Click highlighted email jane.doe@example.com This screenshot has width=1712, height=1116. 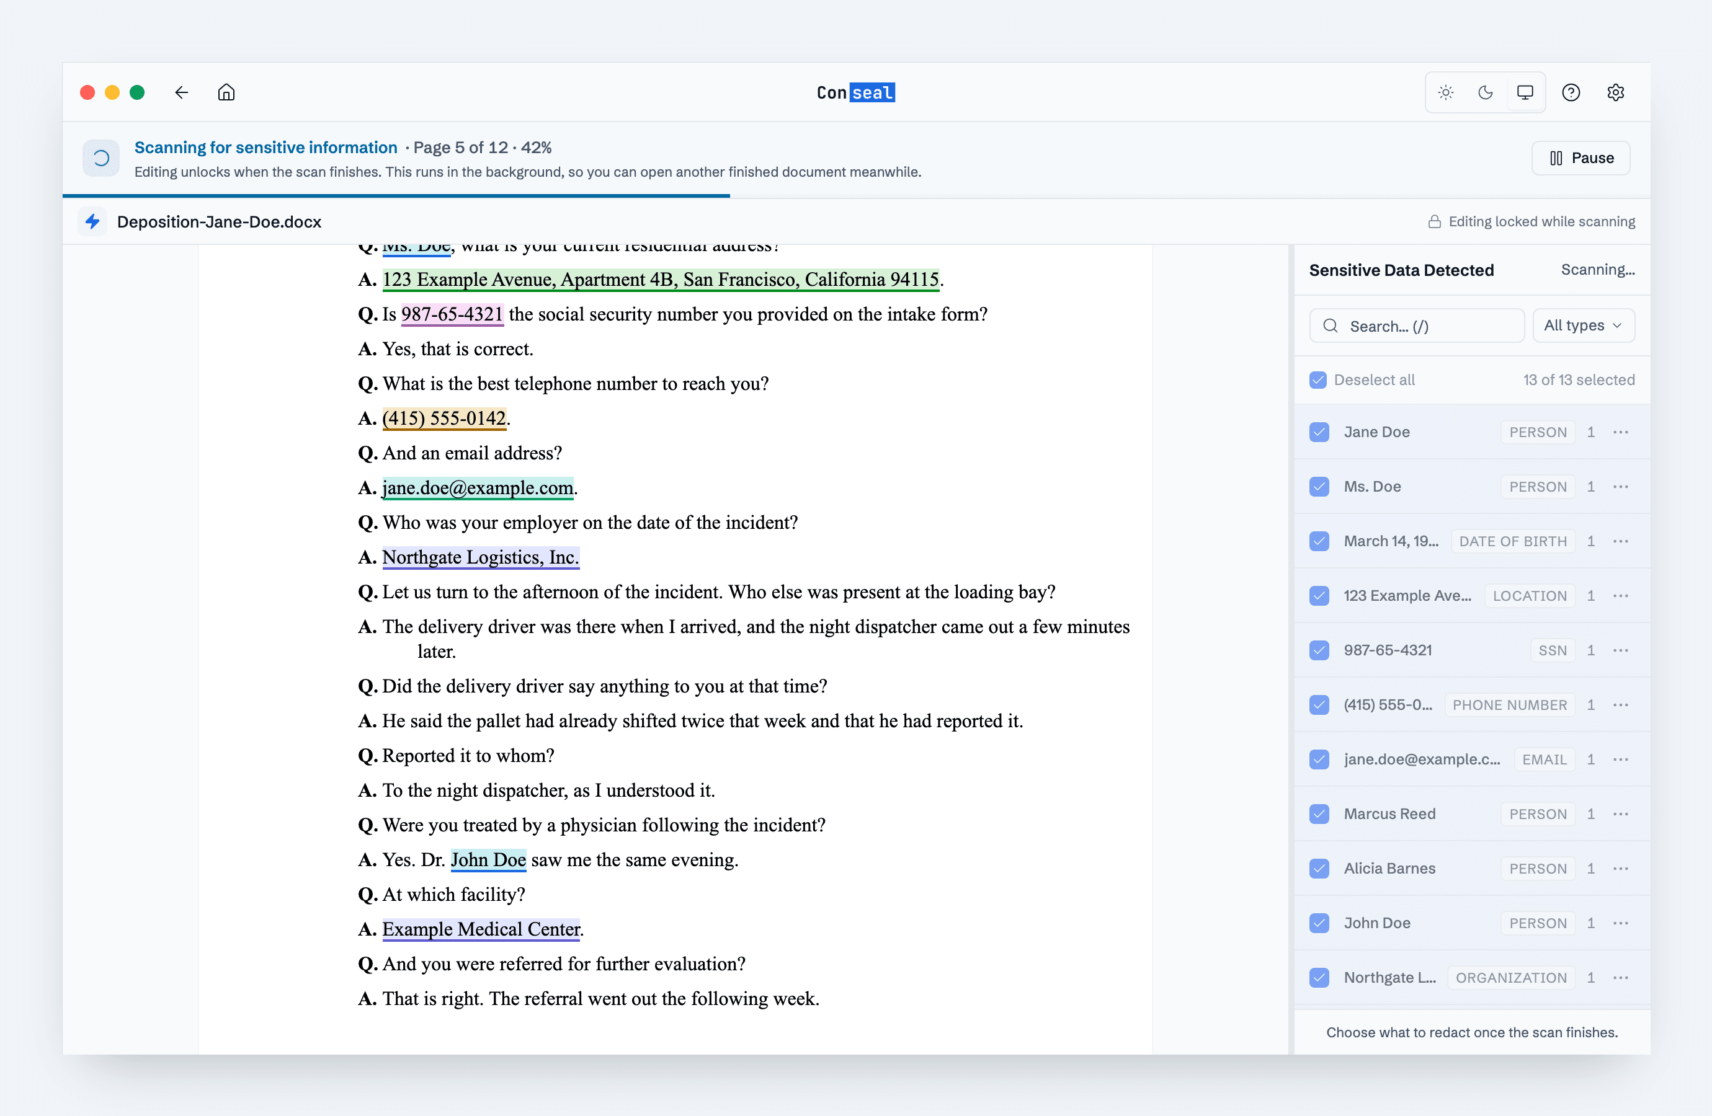[478, 487]
